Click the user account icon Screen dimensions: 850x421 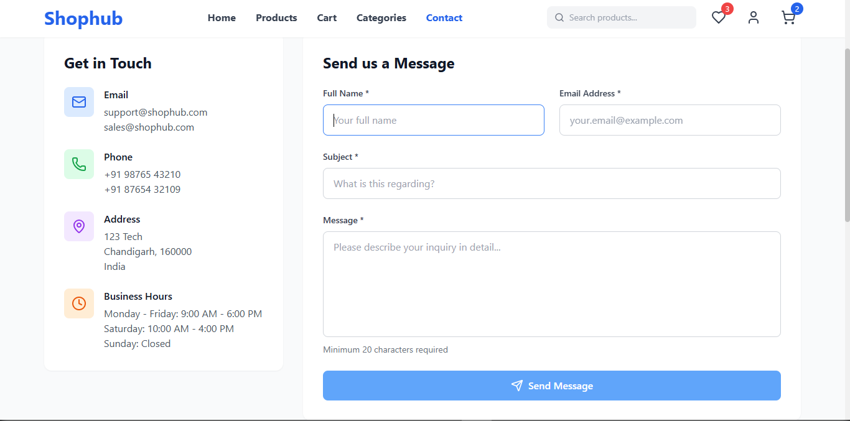tap(754, 18)
